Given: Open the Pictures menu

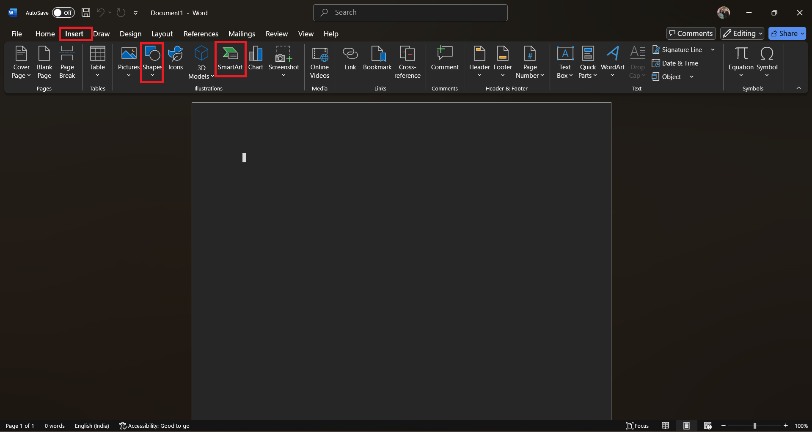Looking at the screenshot, I should click(x=129, y=62).
